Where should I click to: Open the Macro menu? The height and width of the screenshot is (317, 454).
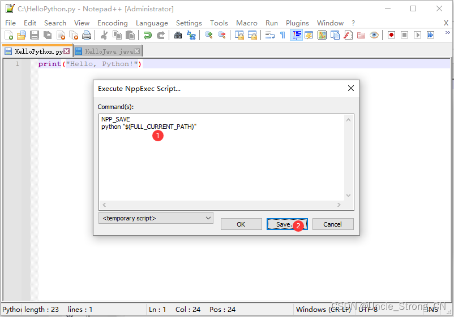point(247,23)
